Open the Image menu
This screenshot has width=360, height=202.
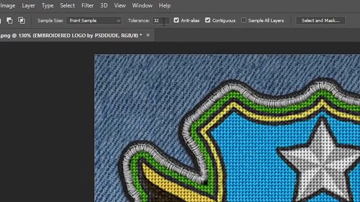(7, 6)
